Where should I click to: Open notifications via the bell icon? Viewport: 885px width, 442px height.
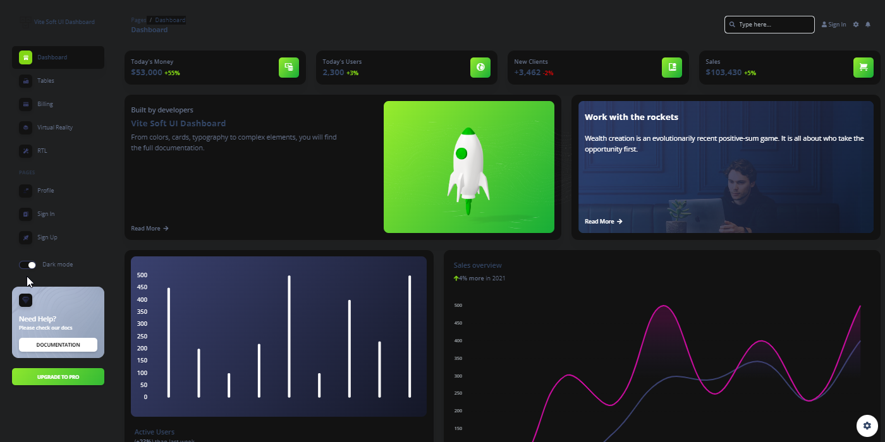867,24
